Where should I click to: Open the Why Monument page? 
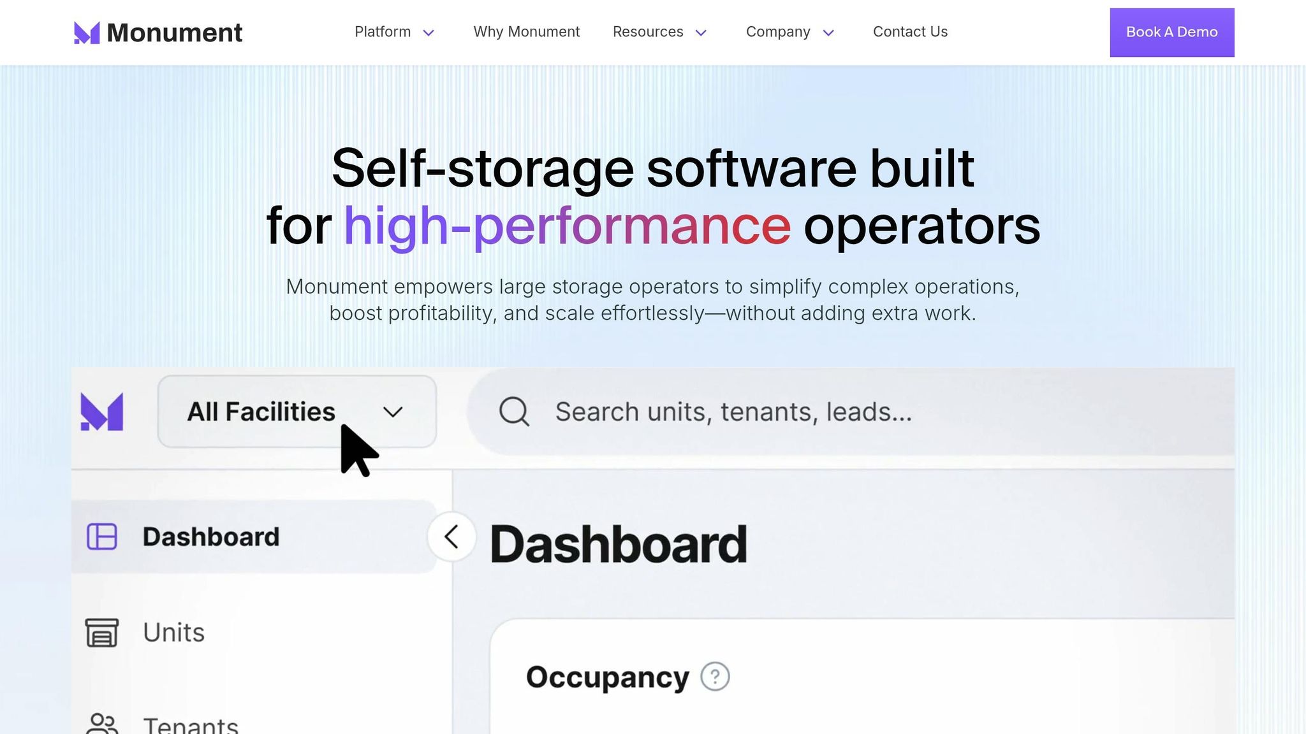[526, 32]
